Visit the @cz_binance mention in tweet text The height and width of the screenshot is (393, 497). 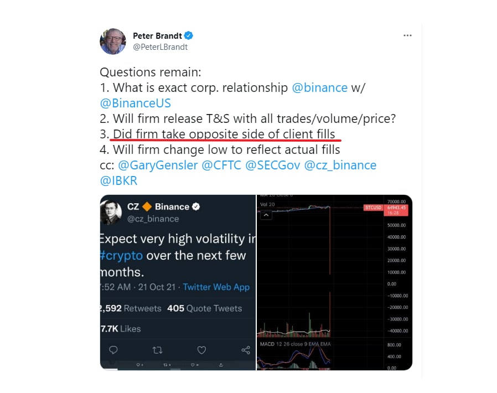tap(340, 166)
